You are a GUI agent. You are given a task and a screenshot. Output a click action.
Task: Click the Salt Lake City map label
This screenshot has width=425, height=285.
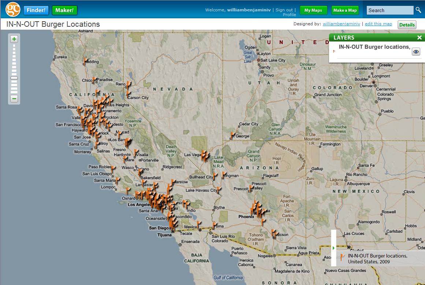click(273, 60)
